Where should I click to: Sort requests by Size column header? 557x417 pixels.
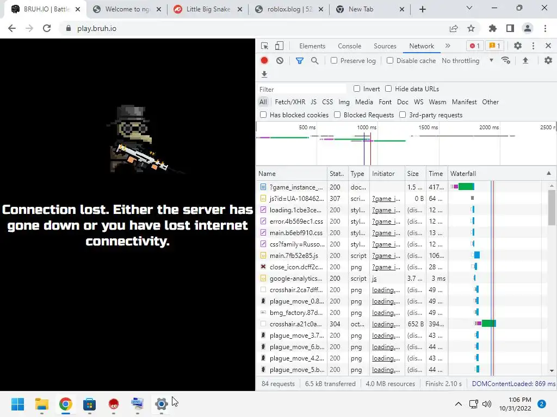click(415, 173)
